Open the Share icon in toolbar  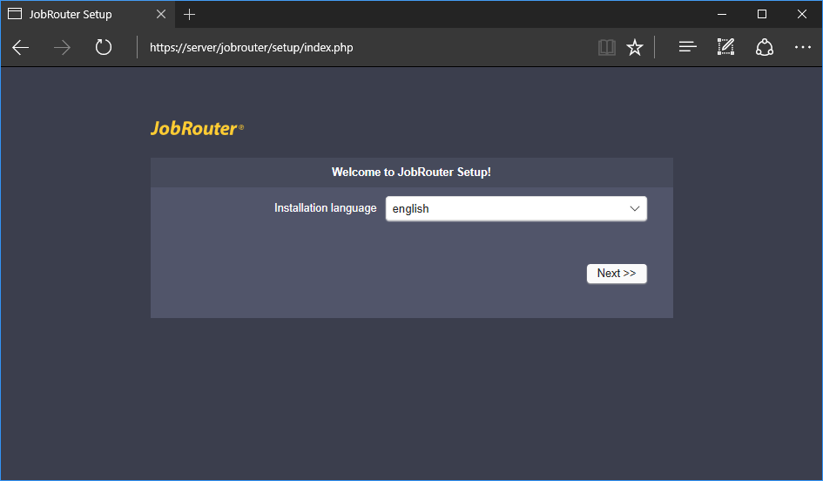tap(765, 47)
